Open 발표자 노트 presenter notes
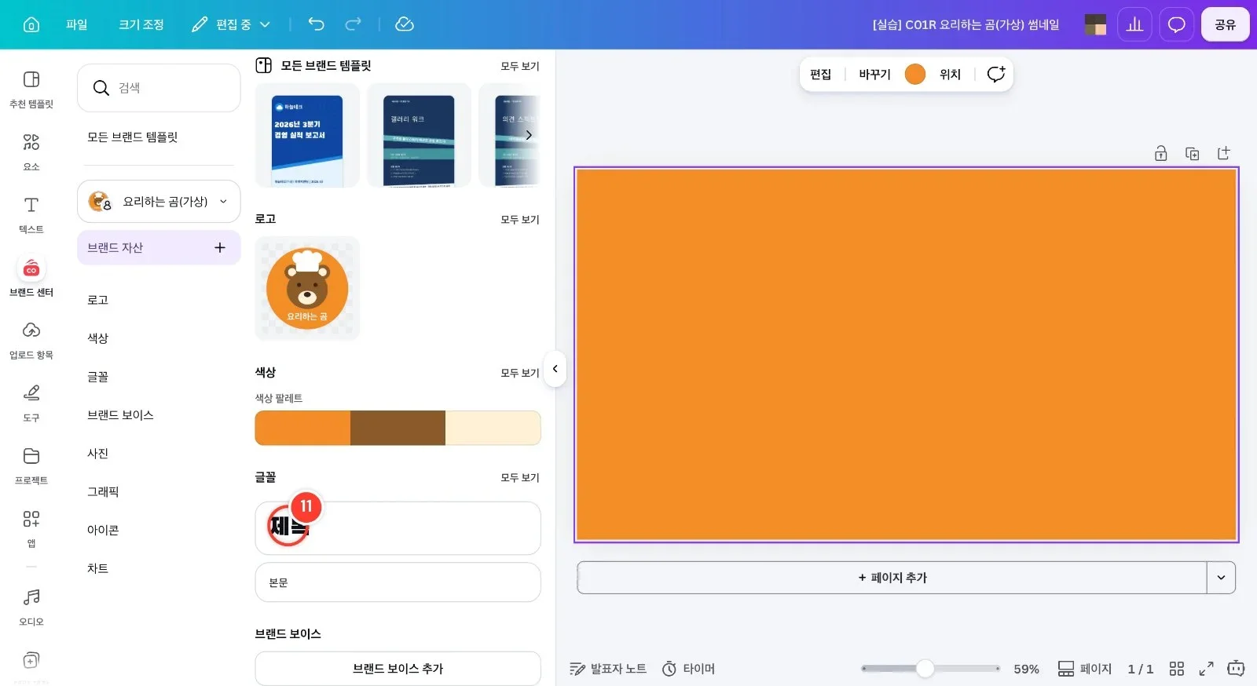1257x686 pixels. point(608,669)
